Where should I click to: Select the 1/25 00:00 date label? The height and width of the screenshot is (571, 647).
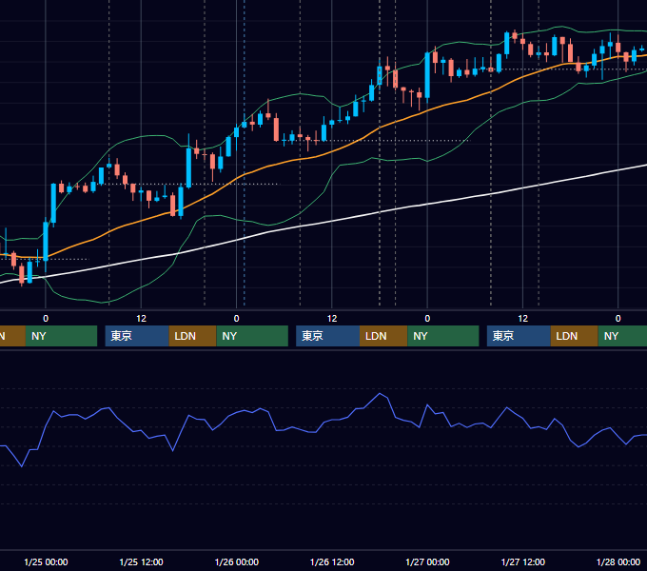click(46, 561)
